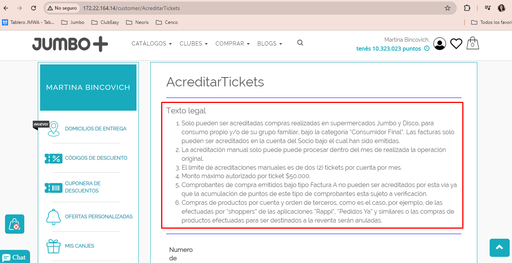Screen dimensions: 512x263
Task: Expand the CATÁLOGOS menu
Action: [x=152, y=44]
